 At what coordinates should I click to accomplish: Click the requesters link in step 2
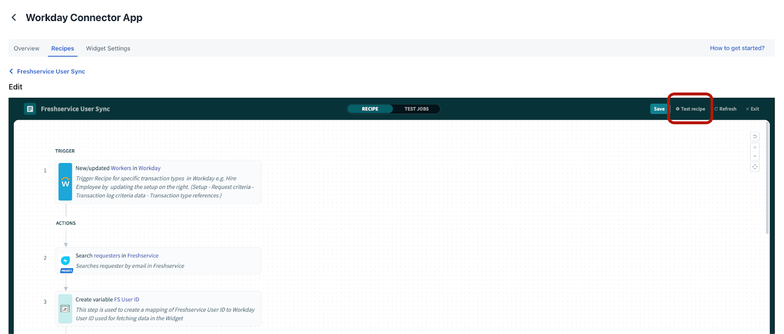[x=107, y=256]
